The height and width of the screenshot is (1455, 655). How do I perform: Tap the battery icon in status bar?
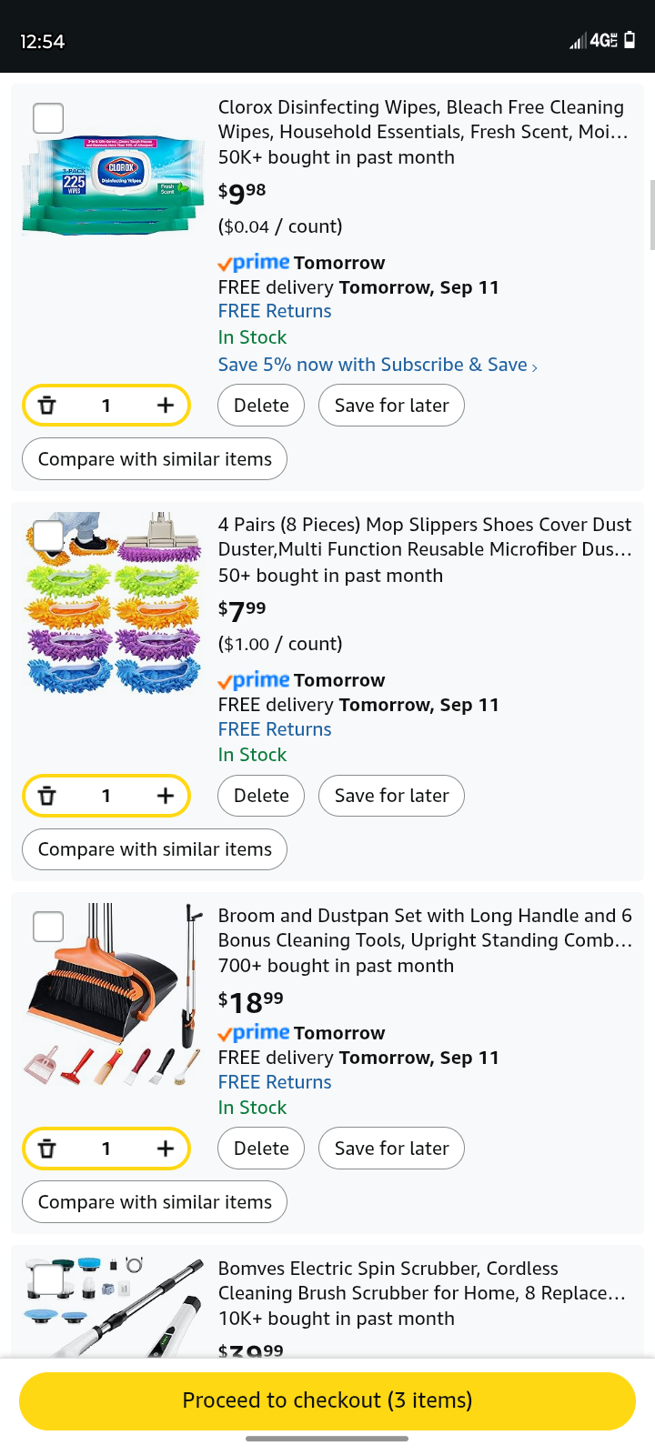[630, 40]
